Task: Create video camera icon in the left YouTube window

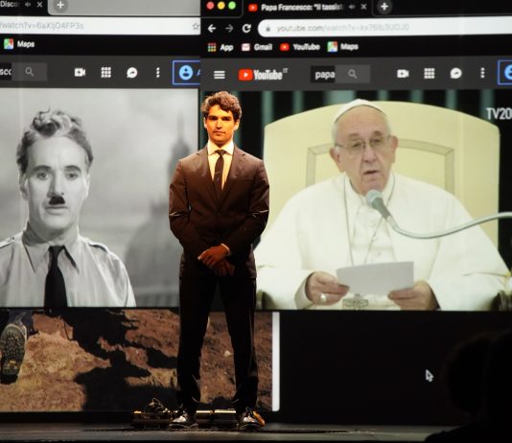Action: 80,72
